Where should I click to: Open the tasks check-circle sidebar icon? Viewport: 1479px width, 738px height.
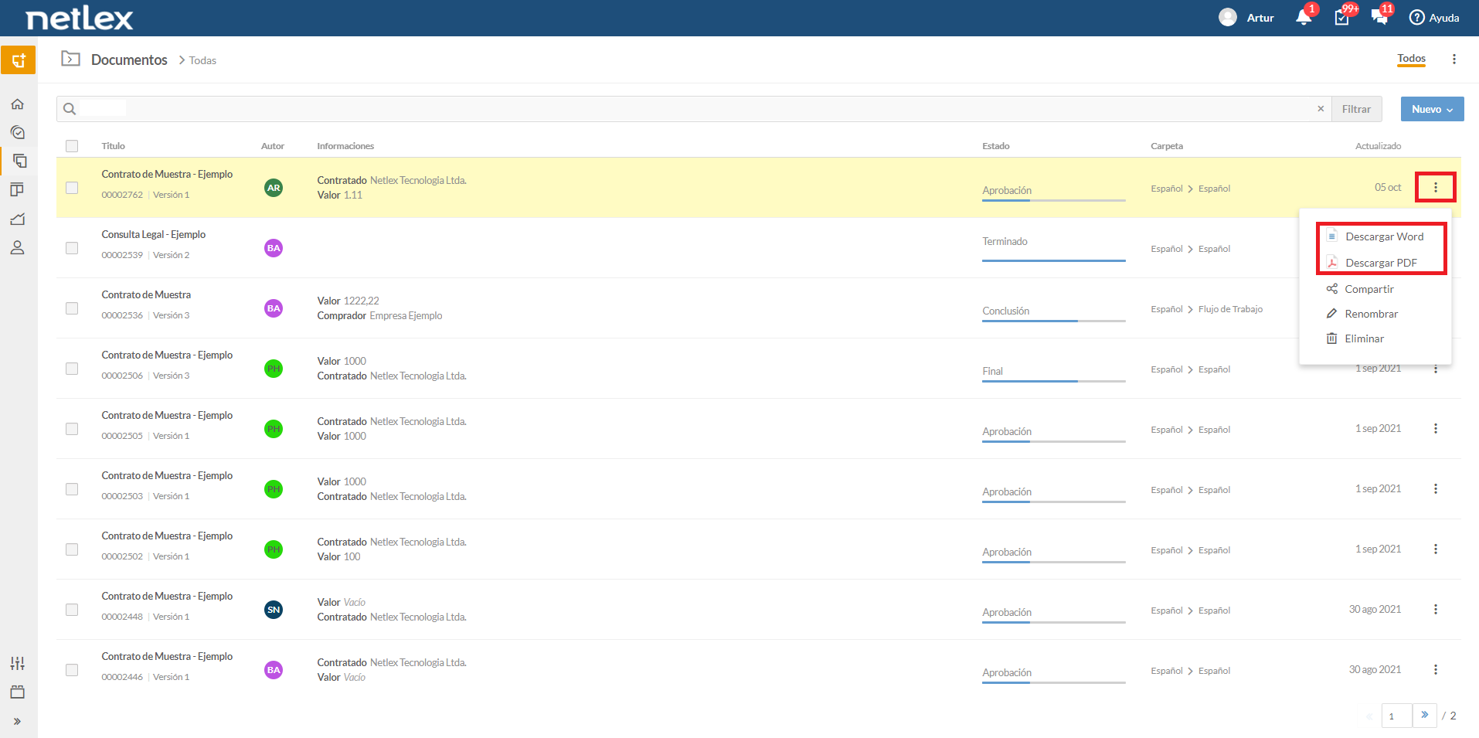pyautogui.click(x=18, y=132)
